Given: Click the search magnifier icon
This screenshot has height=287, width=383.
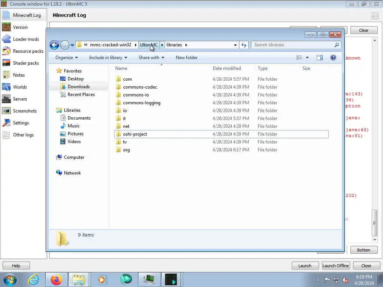Looking at the screenshot, I should (x=337, y=45).
